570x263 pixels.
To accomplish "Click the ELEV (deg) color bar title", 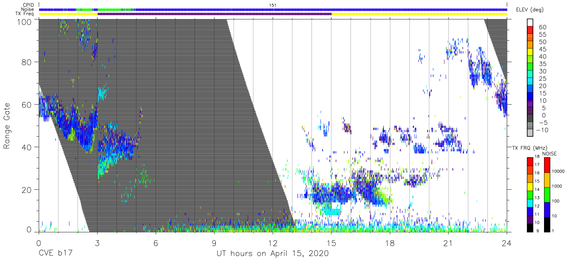I will point(530,10).
